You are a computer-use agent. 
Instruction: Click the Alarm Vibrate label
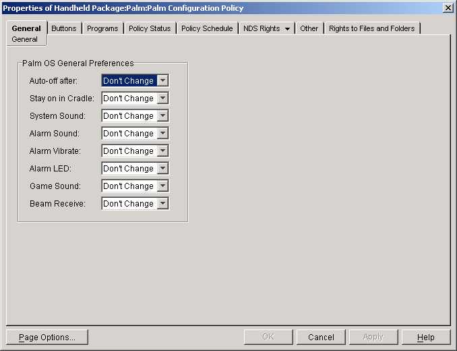pyautogui.click(x=55, y=151)
